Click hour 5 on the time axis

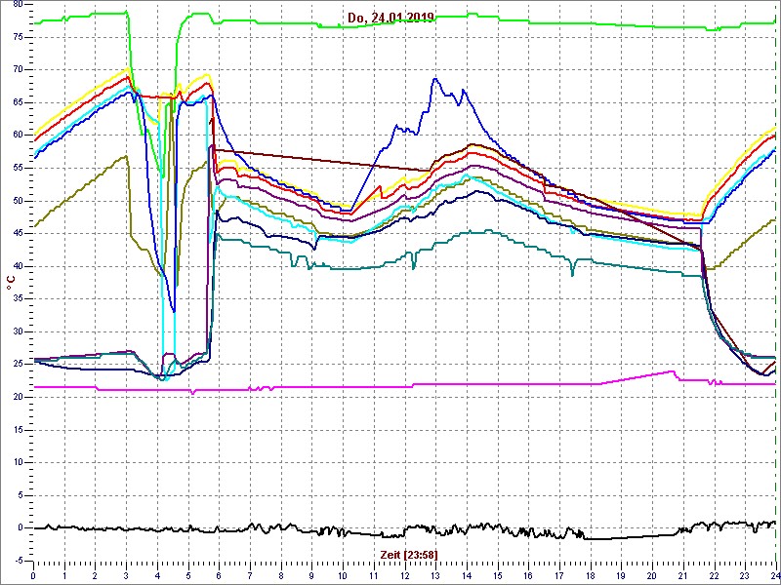187,575
